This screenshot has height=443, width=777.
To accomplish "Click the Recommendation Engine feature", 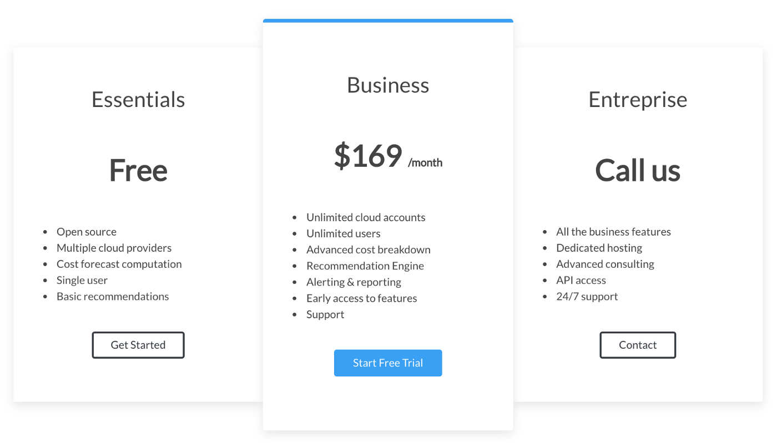I will click(365, 266).
